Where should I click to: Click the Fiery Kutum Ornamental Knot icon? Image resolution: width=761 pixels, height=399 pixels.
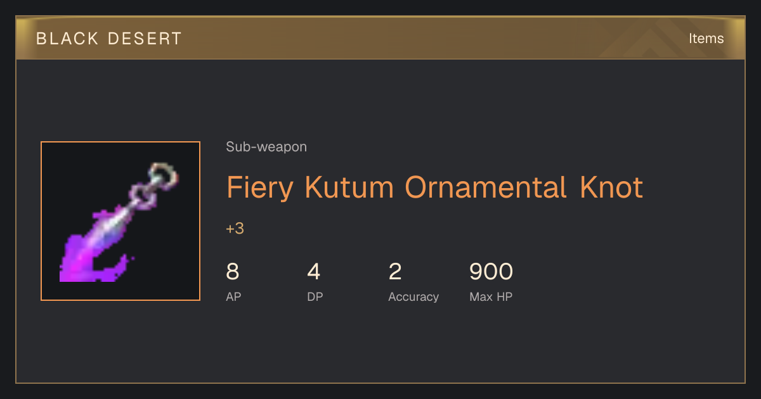tap(120, 221)
